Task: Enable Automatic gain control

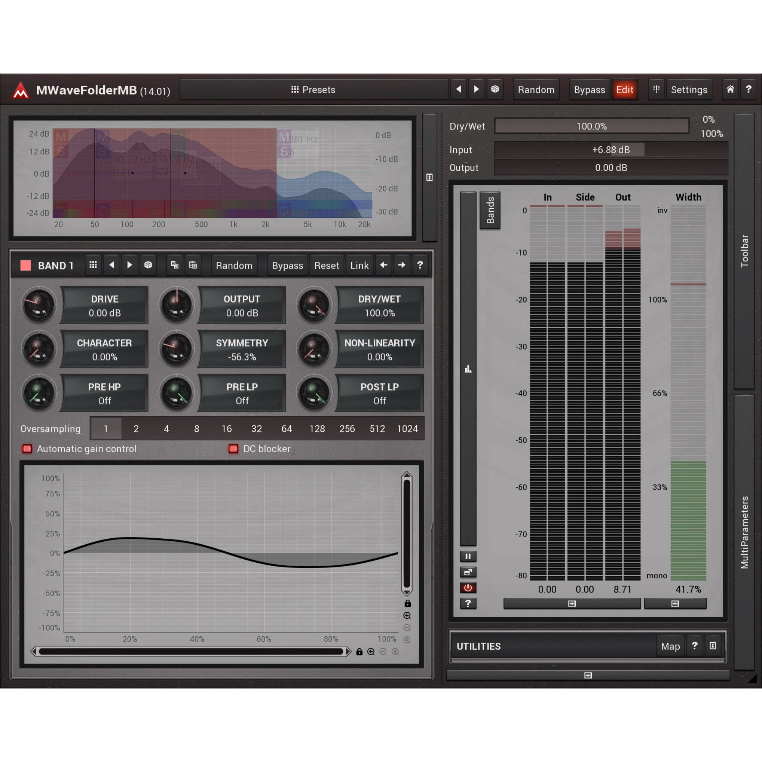Action: click(27, 449)
